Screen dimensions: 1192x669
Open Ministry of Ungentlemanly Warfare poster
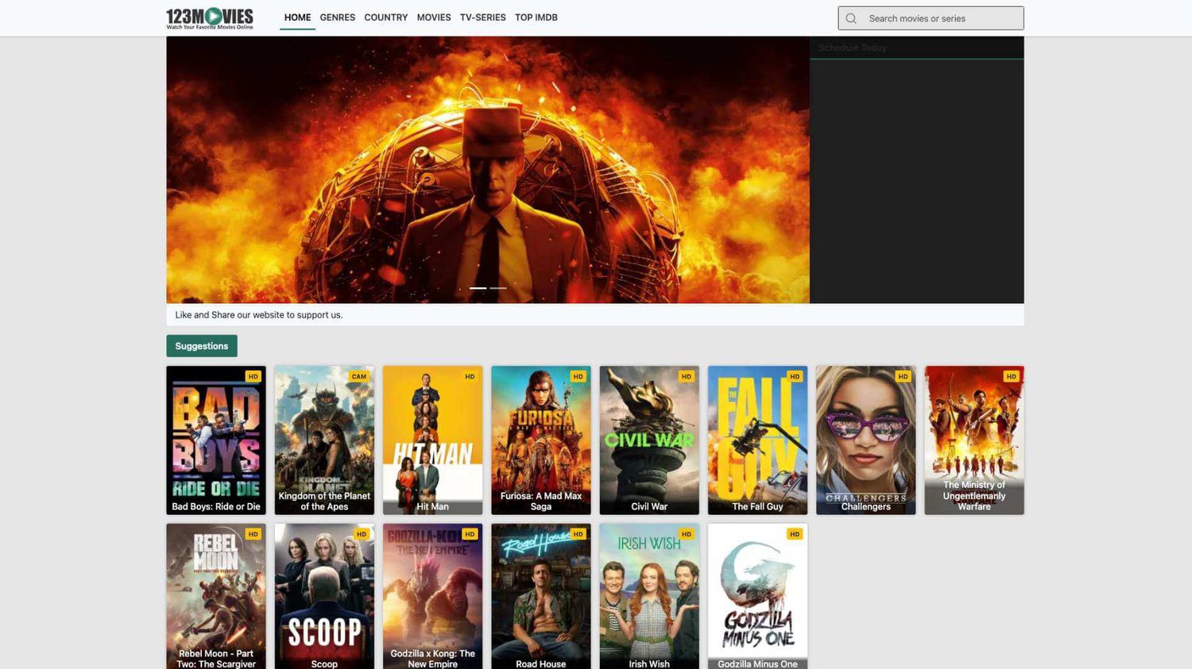[974, 440]
